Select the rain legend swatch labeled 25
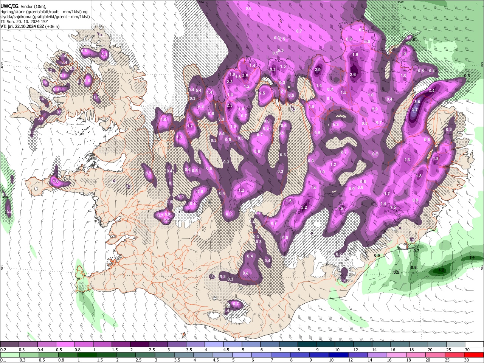484x363 pixels. click(x=454, y=355)
